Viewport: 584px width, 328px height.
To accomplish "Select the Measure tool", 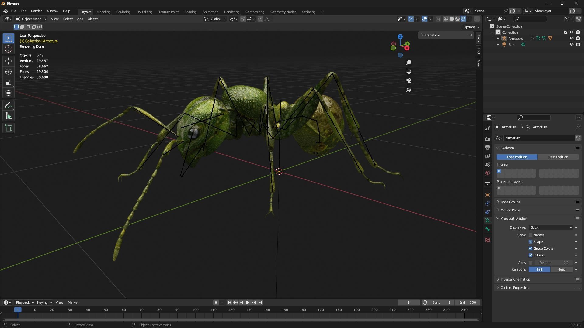I will [x=9, y=116].
